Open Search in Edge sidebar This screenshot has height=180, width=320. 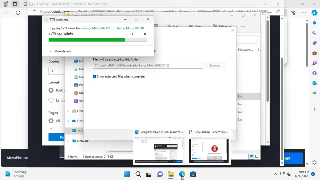click(314, 33)
